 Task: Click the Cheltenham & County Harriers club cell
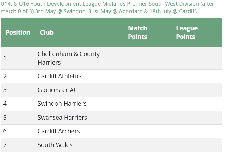pos(69,58)
